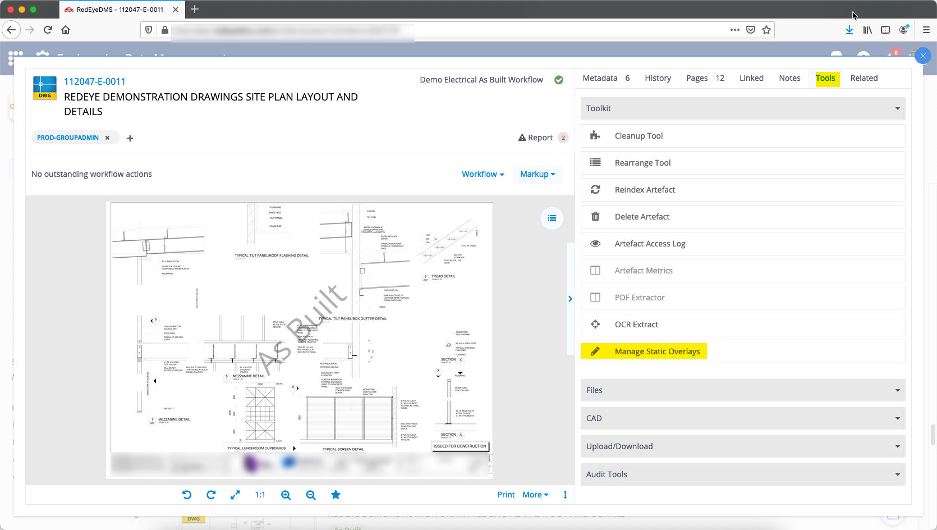Open a new browser tab
This screenshot has width=937, height=530.
tap(195, 9)
